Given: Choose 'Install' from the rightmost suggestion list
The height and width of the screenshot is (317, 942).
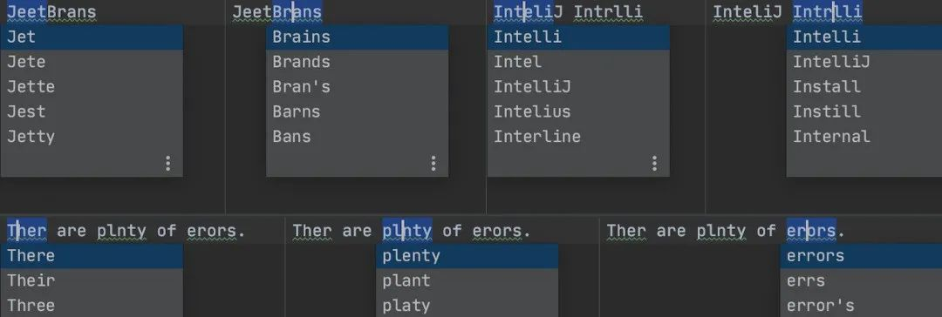Looking at the screenshot, I should pos(864,87).
